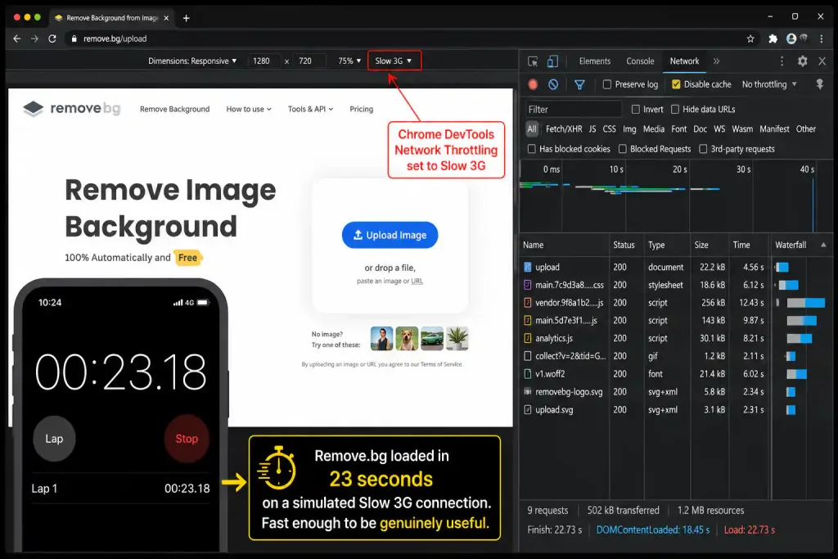
Task: Open the Chrome profile avatar
Action: tap(791, 38)
